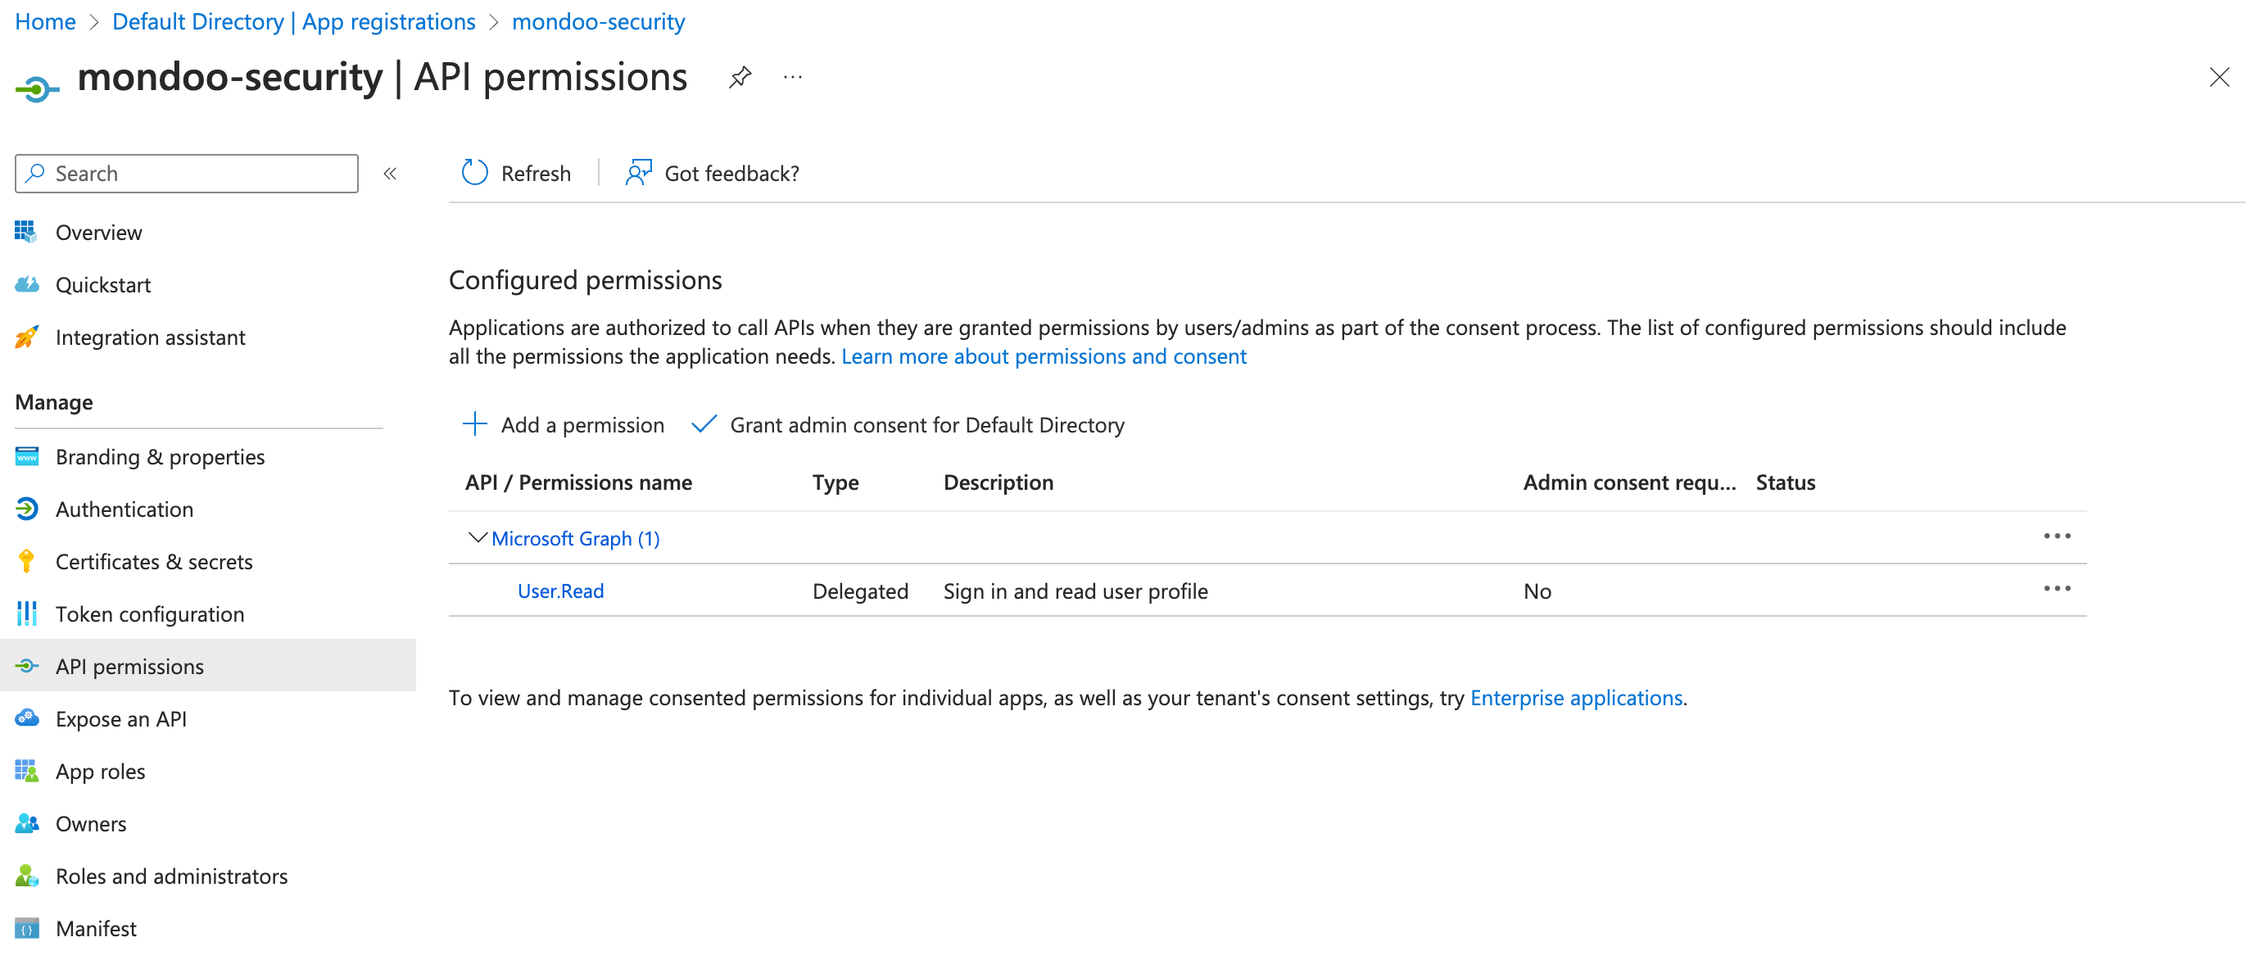Click the Token configuration icon

pos(26,614)
